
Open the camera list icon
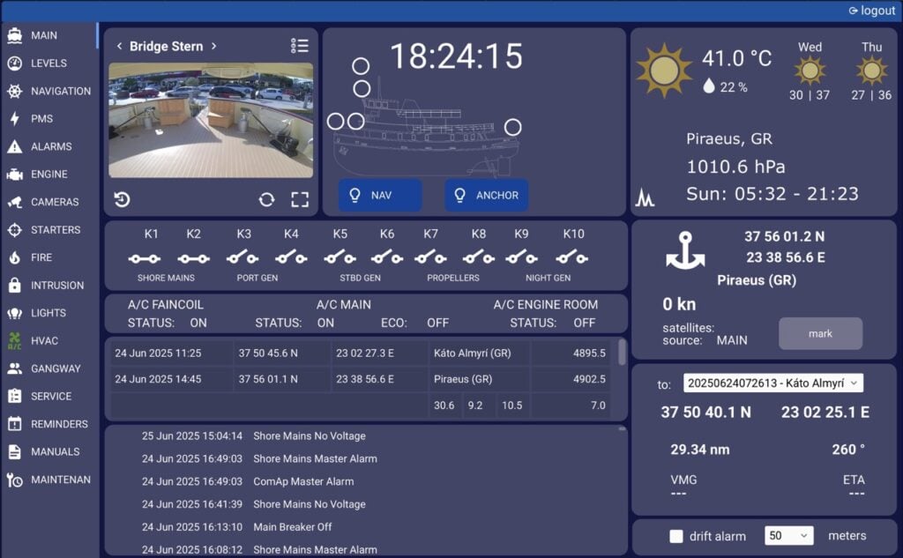(x=300, y=46)
